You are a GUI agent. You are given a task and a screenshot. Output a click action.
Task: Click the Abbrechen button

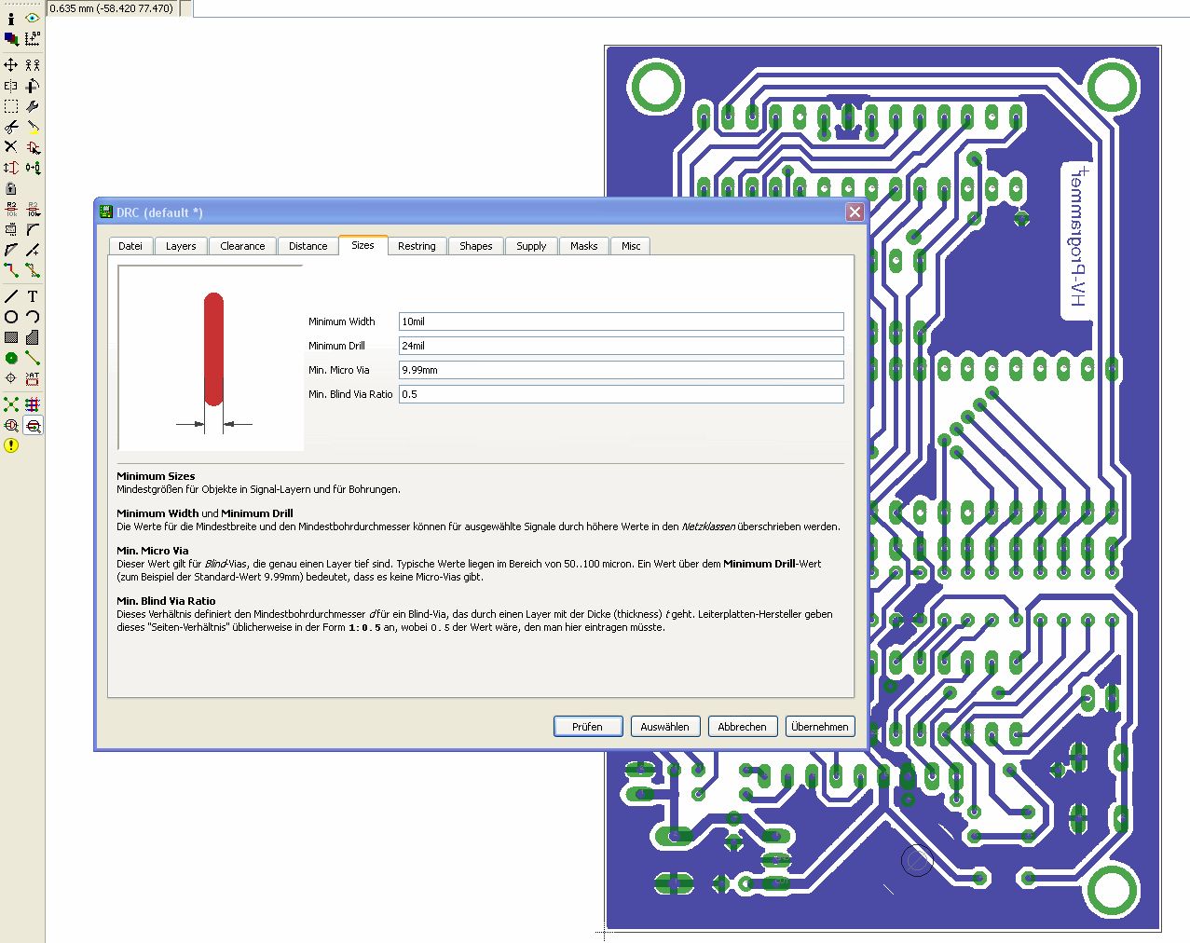742,727
